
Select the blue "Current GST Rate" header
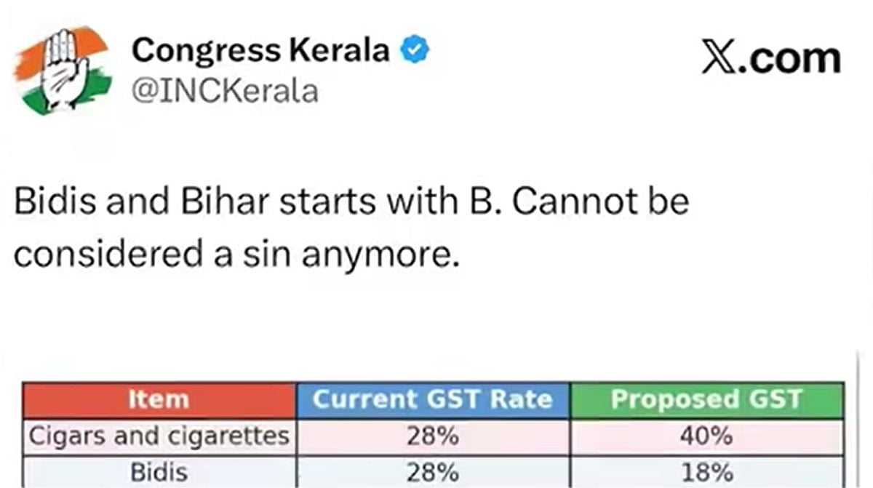(433, 400)
